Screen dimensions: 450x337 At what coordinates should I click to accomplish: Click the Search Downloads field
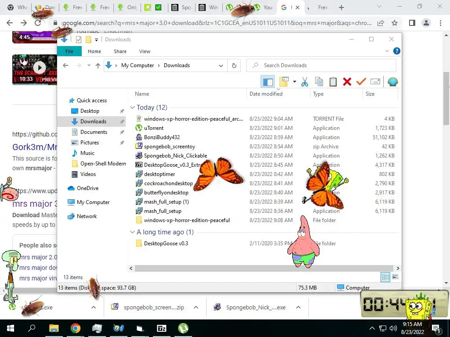pos(321,65)
